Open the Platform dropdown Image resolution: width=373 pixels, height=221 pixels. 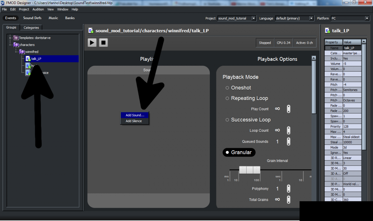367,18
